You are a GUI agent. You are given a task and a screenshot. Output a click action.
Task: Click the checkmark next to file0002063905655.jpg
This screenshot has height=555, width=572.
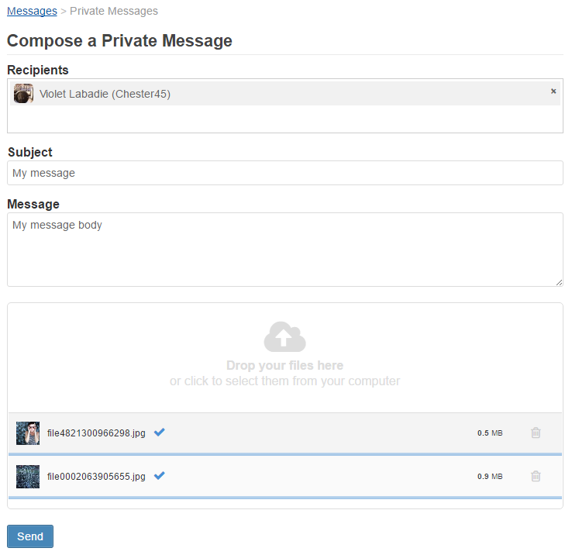tap(160, 476)
